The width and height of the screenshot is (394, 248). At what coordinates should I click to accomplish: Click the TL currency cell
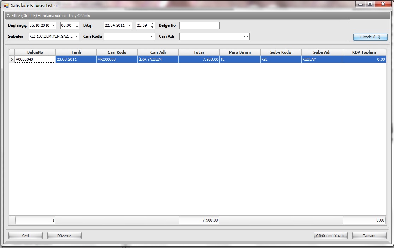[240, 59]
